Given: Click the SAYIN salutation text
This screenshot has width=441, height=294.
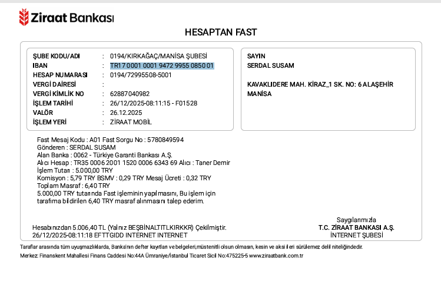Looking at the screenshot, I should click(x=256, y=57).
